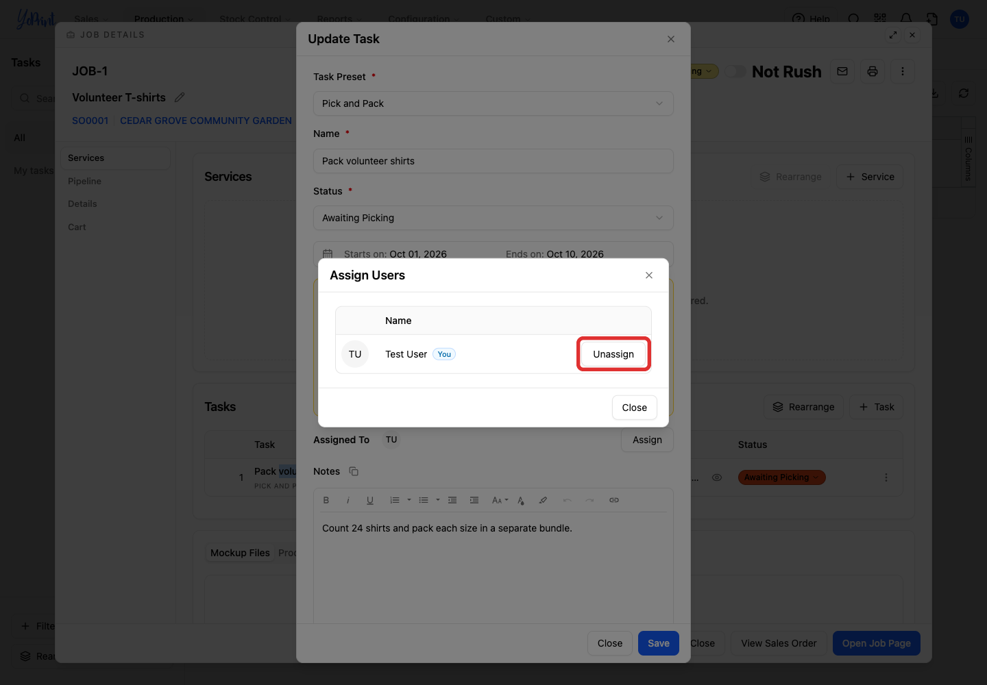The image size is (987, 685).
Task: Open the numbered list style dropdown arrow
Action: (409, 500)
